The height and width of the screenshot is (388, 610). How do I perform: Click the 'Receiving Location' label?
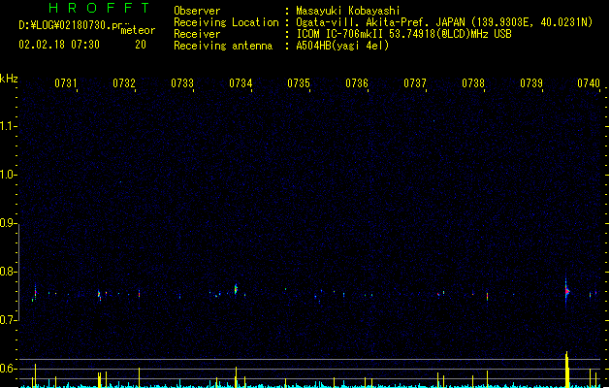pyautogui.click(x=226, y=22)
